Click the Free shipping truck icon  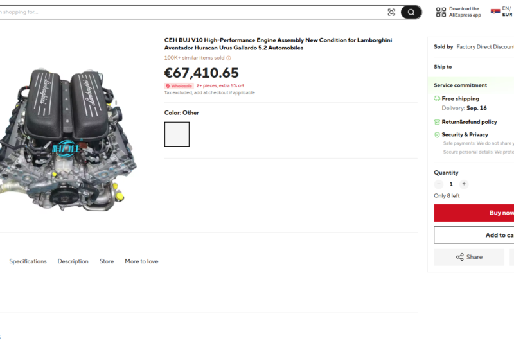[437, 98]
